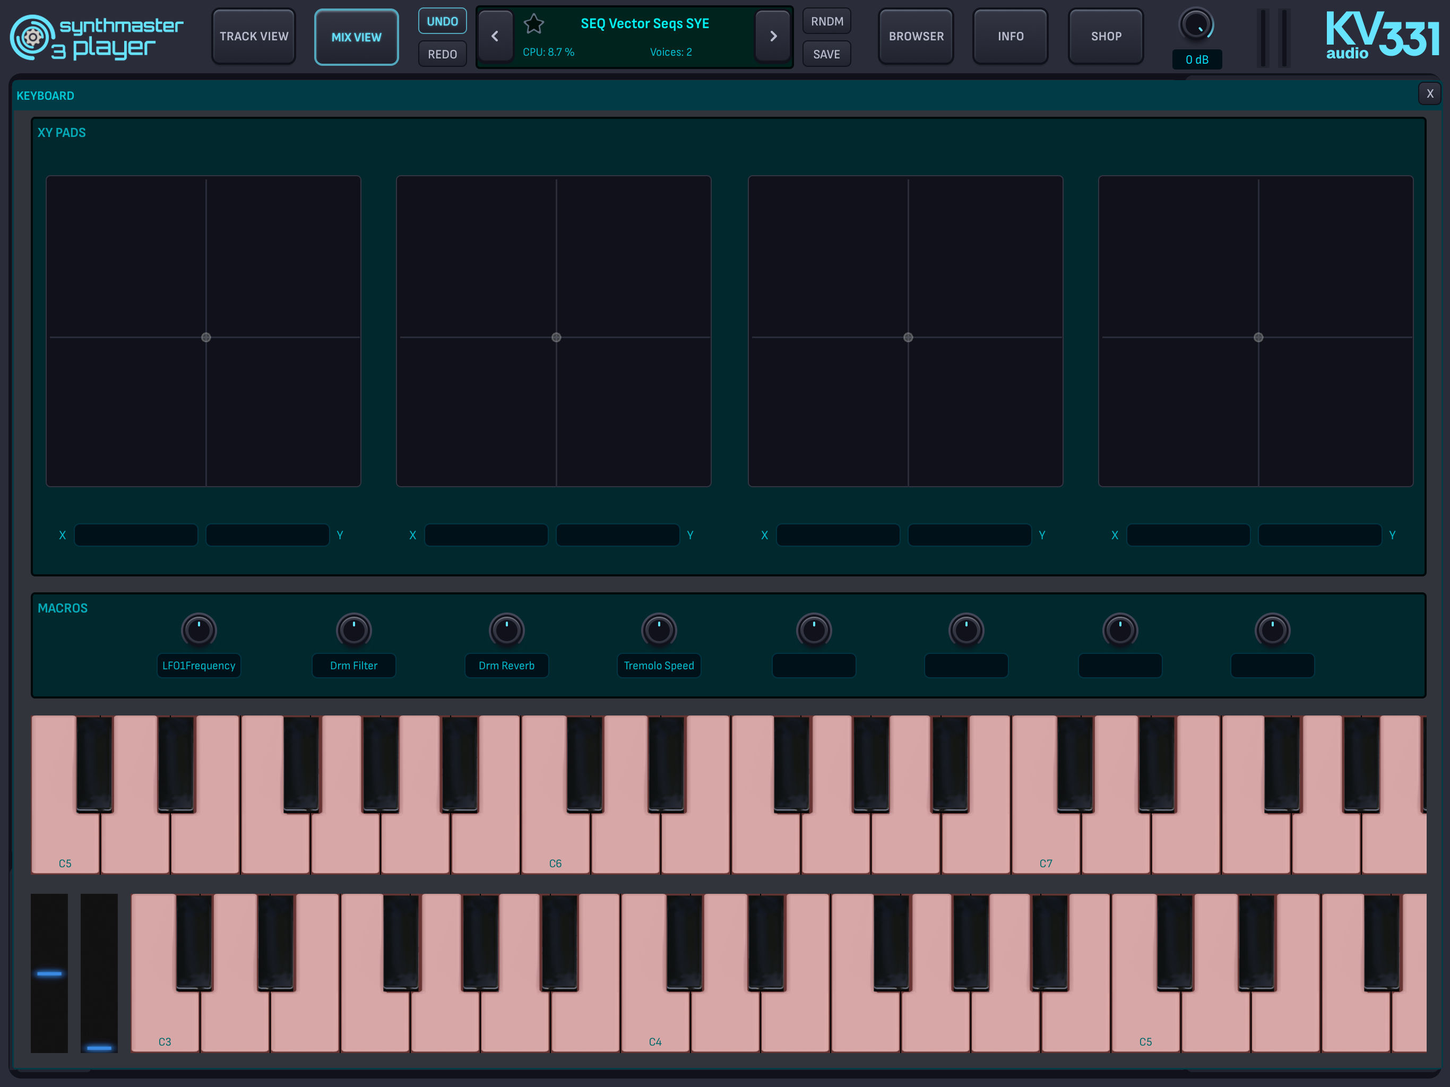The width and height of the screenshot is (1450, 1087).
Task: Go to previous preset with left arrow
Action: click(495, 37)
